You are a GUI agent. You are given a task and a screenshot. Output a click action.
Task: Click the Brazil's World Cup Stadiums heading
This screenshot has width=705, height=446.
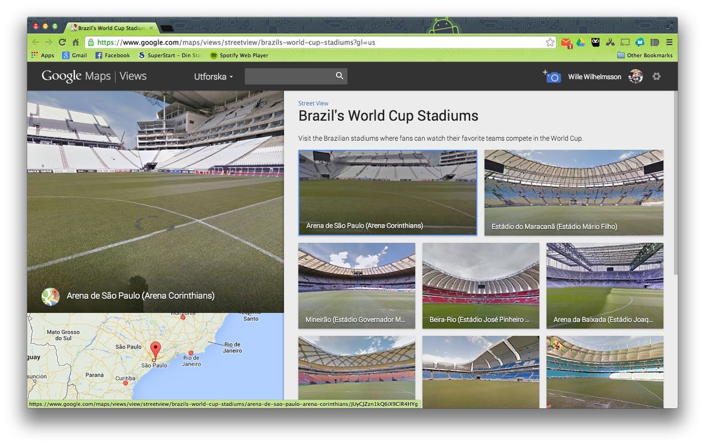click(x=388, y=116)
